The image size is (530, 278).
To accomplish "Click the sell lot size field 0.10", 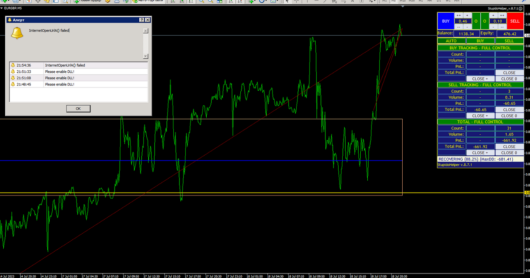I will (x=498, y=21).
